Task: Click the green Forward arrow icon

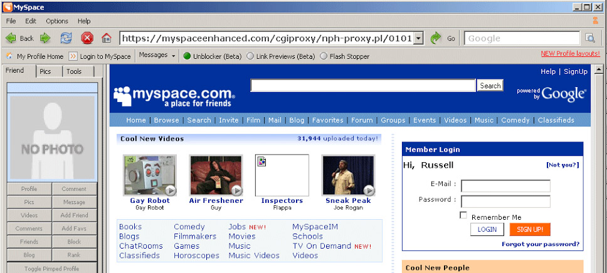Action: point(45,38)
